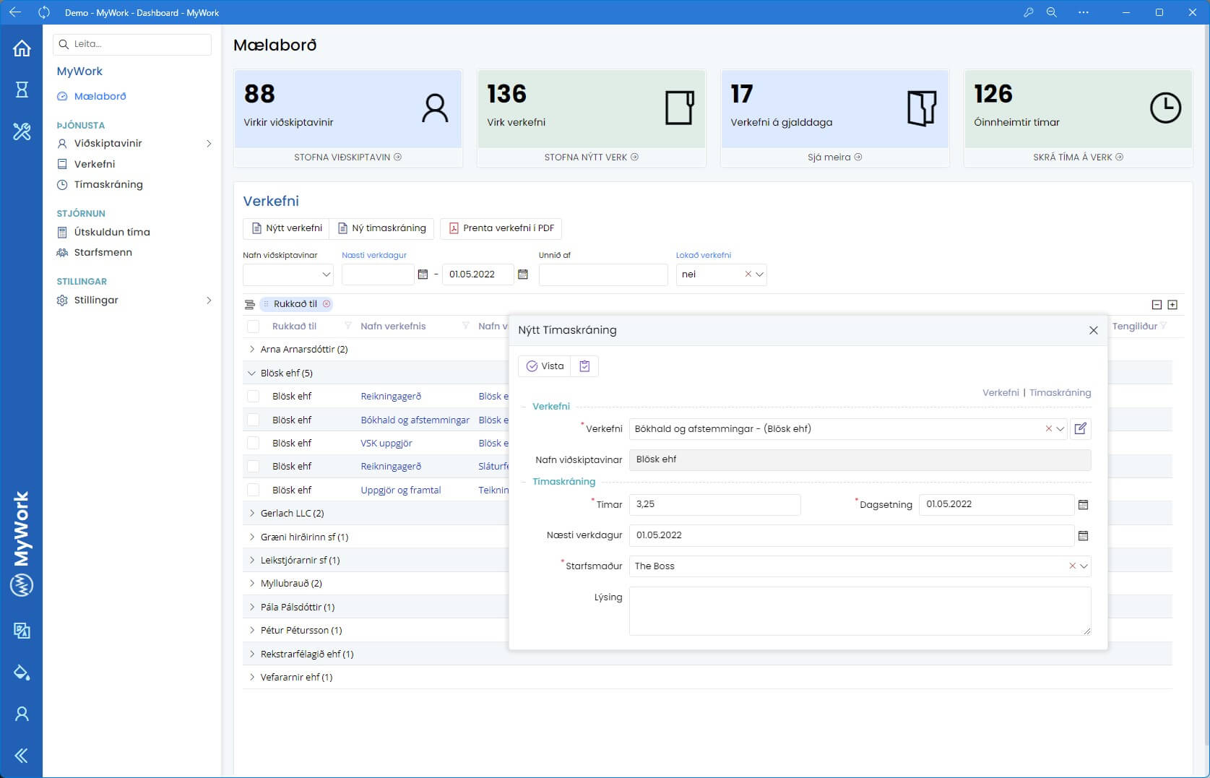Click the group panel list icon
Viewport: 1210px width, 778px height.
point(250,305)
